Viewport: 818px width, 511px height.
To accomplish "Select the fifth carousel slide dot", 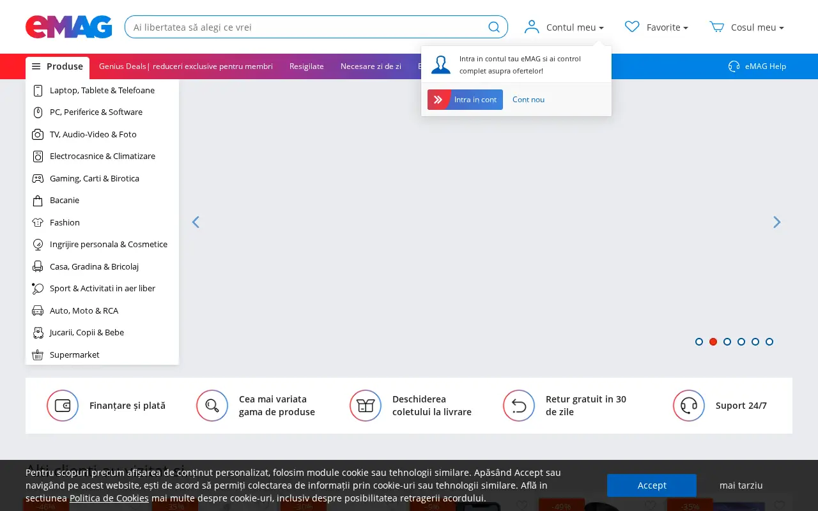I will (755, 342).
